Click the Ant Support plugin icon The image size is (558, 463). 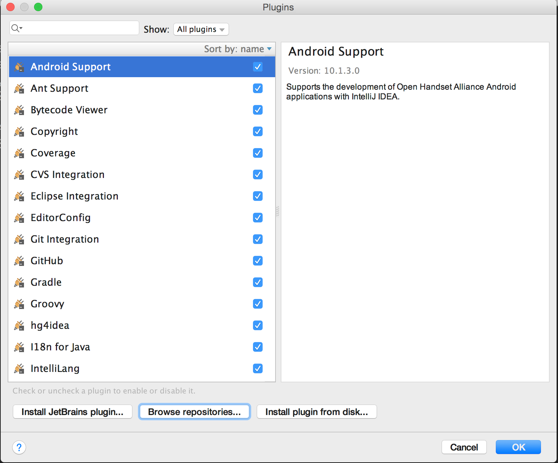tap(19, 88)
